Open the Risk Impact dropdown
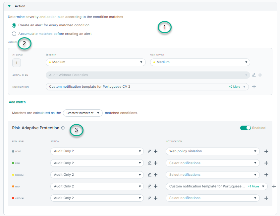Screen dimensions: 280x216 pyautogui.click(x=200, y=62)
